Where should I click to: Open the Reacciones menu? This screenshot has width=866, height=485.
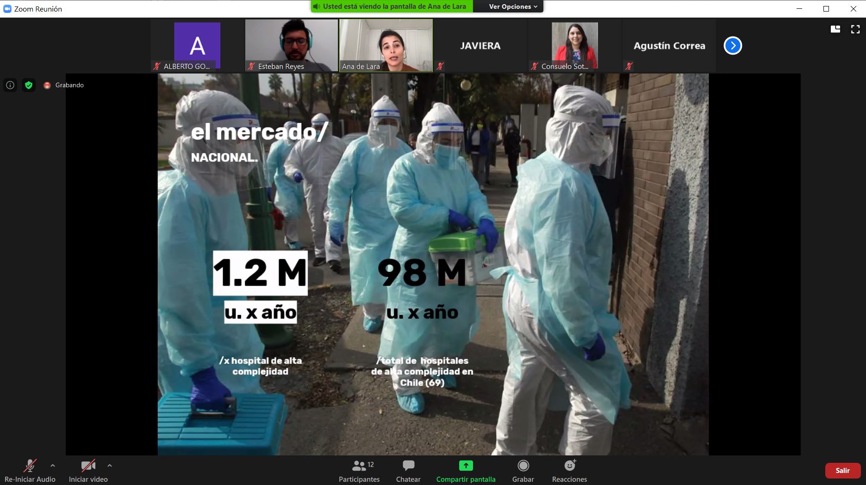(x=569, y=471)
